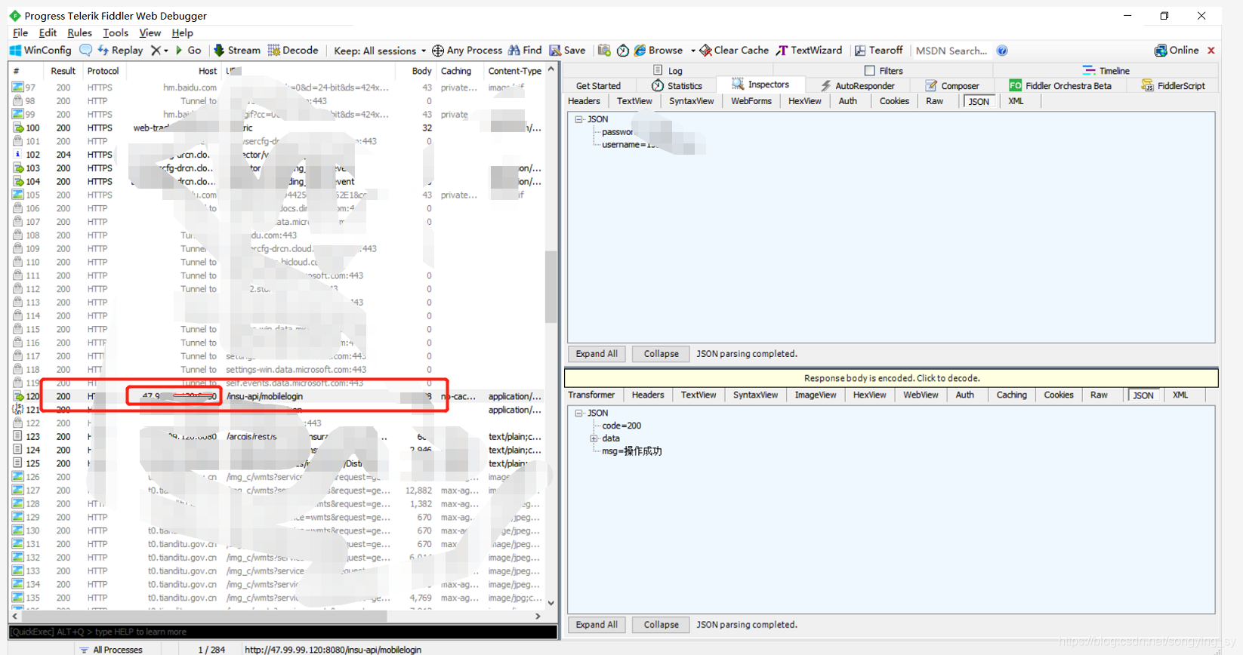Click 'Response body is encoded' bar to decode
Viewport: 1243px width, 655px height.
(891, 378)
